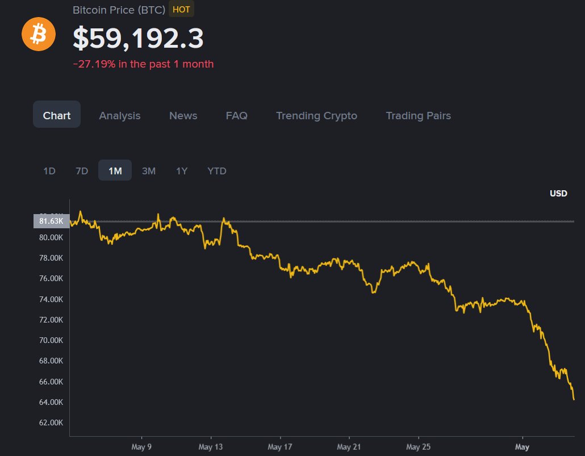Viewport: 585px width, 456px height.
Task: Go to the FAQ tab
Action: 236,116
